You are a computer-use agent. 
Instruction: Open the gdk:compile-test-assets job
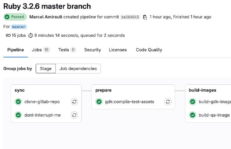tap(129, 102)
